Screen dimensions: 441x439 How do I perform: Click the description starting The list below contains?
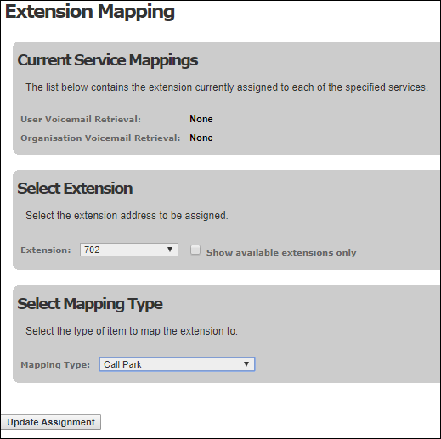point(227,87)
